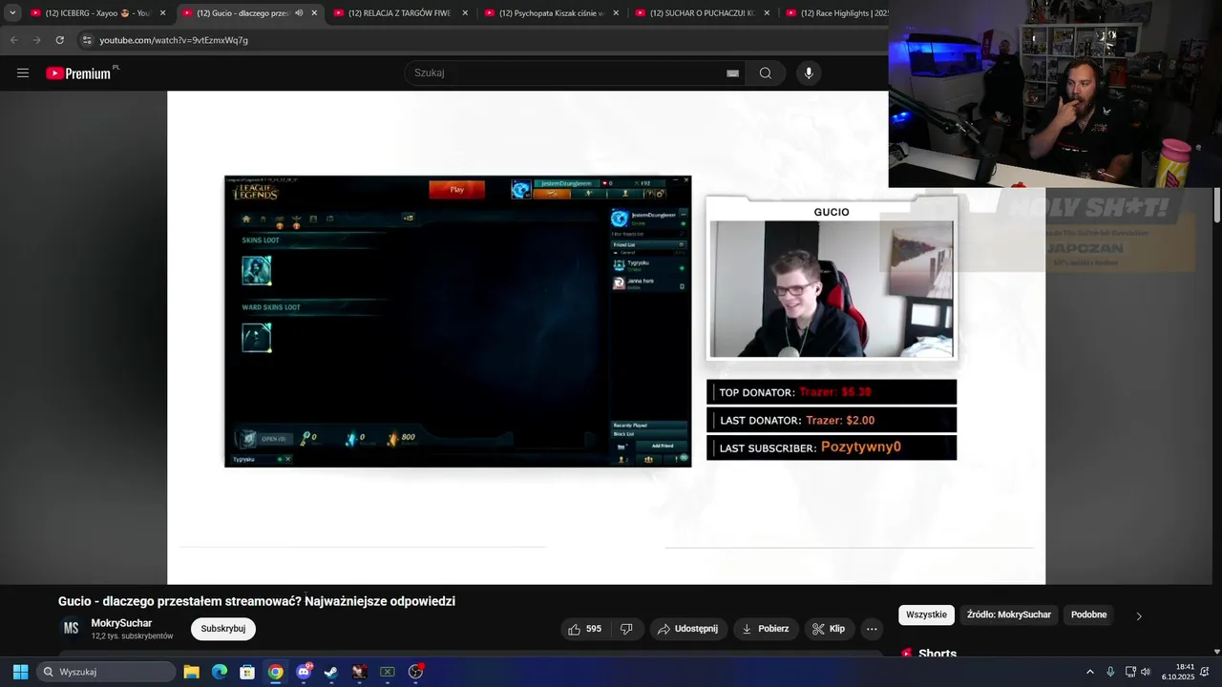Viewport: 1222px width, 687px height.
Task: Go forward in browser history
Action: 36,40
